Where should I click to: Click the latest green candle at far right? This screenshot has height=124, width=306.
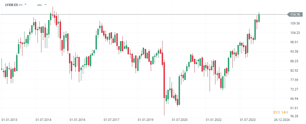(x=259, y=18)
